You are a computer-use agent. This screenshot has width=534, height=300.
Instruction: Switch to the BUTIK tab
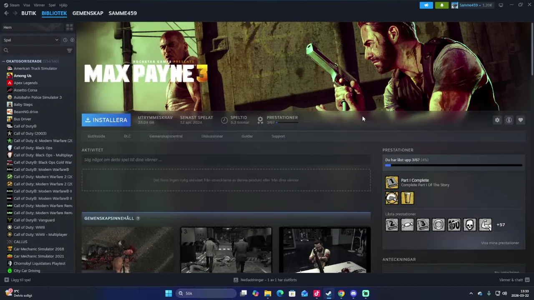[x=29, y=13]
